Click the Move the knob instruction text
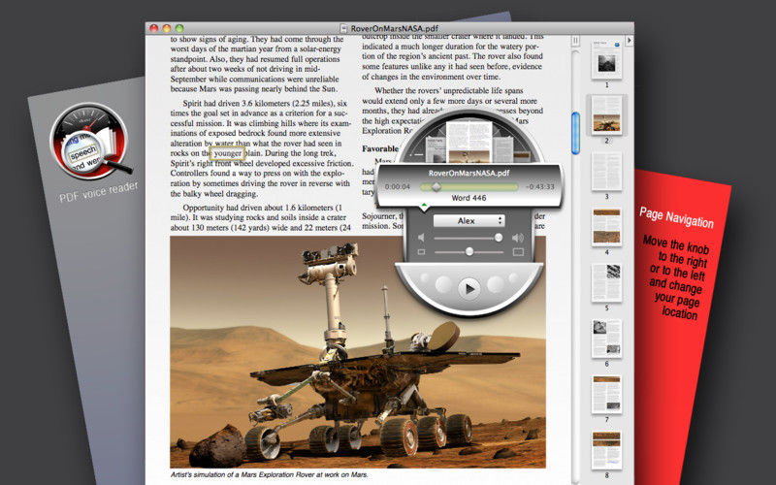The height and width of the screenshot is (485, 776). point(676,277)
